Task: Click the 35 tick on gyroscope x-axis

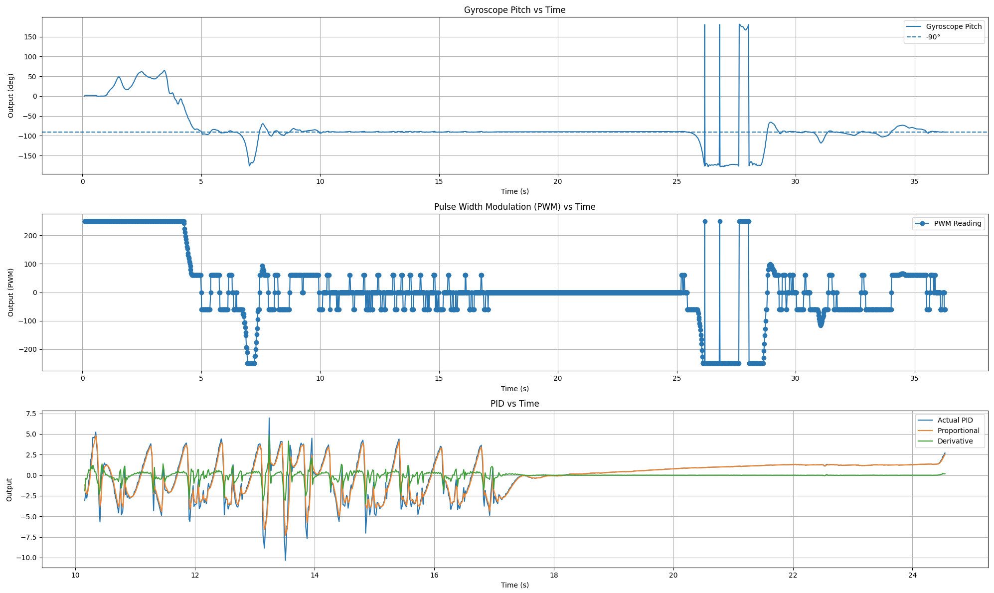Action: point(914,181)
